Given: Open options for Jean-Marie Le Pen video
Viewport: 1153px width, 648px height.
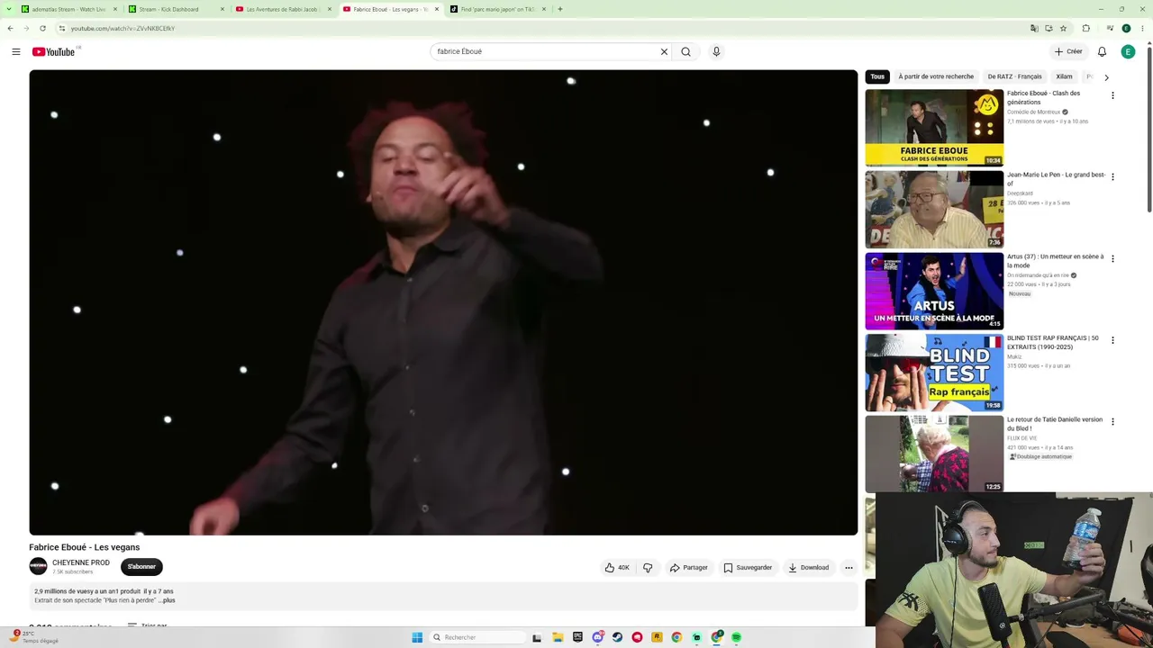Looking at the screenshot, I should pyautogui.click(x=1112, y=177).
